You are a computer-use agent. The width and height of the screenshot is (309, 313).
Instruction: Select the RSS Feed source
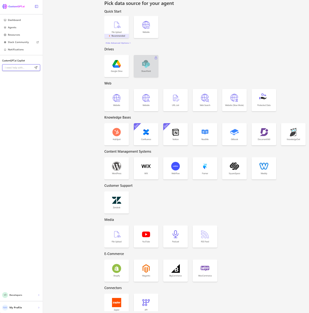point(205,236)
